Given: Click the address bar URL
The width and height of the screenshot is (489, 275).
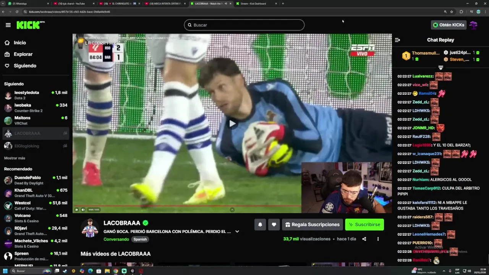Looking at the screenshot, I should point(70,12).
